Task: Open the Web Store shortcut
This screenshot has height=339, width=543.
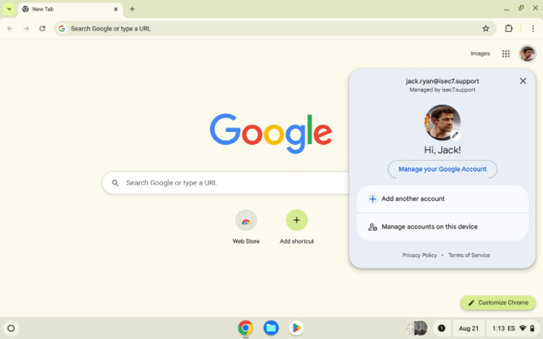Action: tap(246, 227)
